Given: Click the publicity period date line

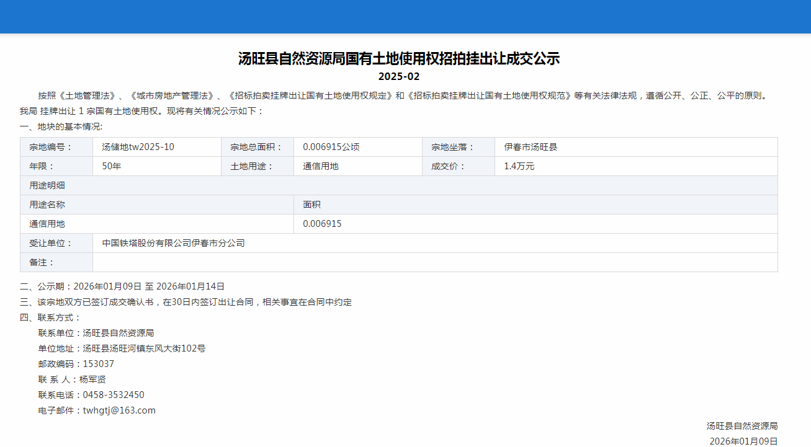Looking at the screenshot, I should click(122, 286).
